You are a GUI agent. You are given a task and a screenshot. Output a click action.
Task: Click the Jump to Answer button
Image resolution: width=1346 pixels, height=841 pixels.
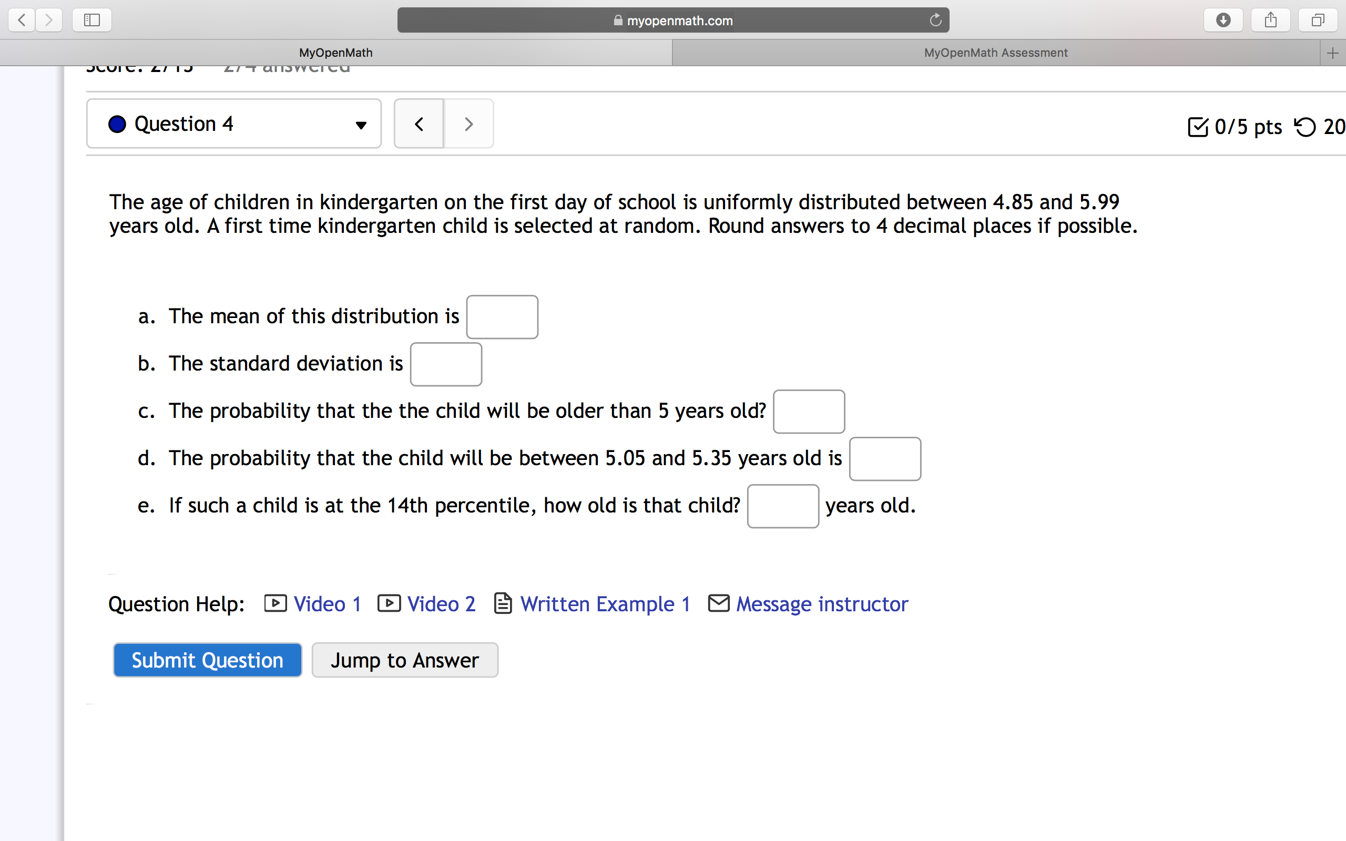[x=404, y=660]
